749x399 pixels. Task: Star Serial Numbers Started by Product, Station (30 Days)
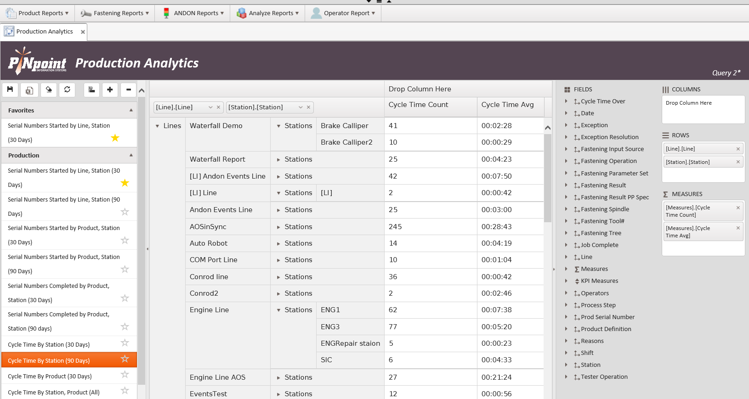125,240
